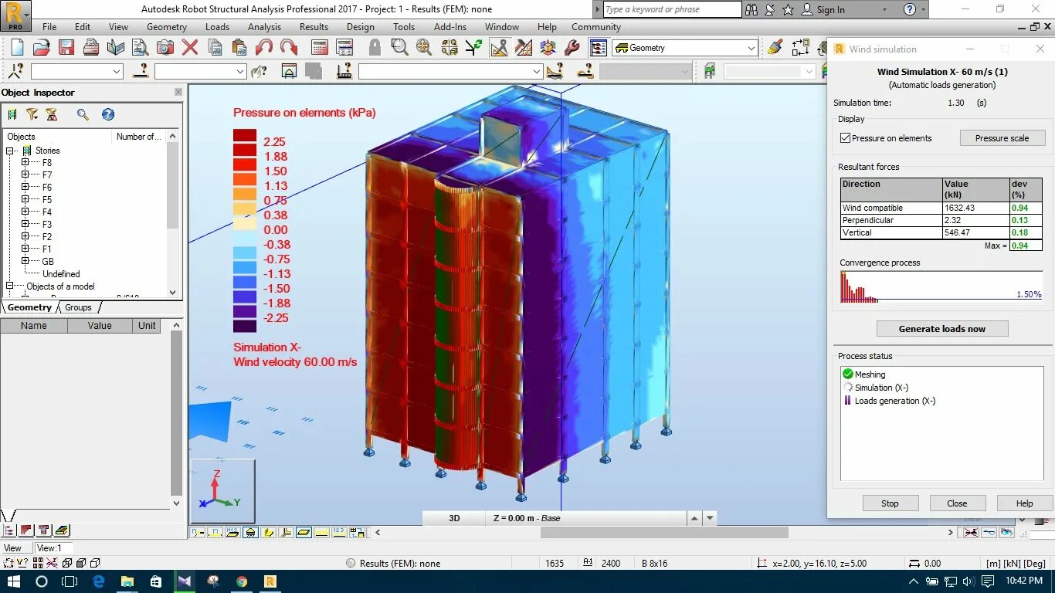The height and width of the screenshot is (593, 1055).
Task: Open the load case selection combo box
Action: tap(450, 71)
